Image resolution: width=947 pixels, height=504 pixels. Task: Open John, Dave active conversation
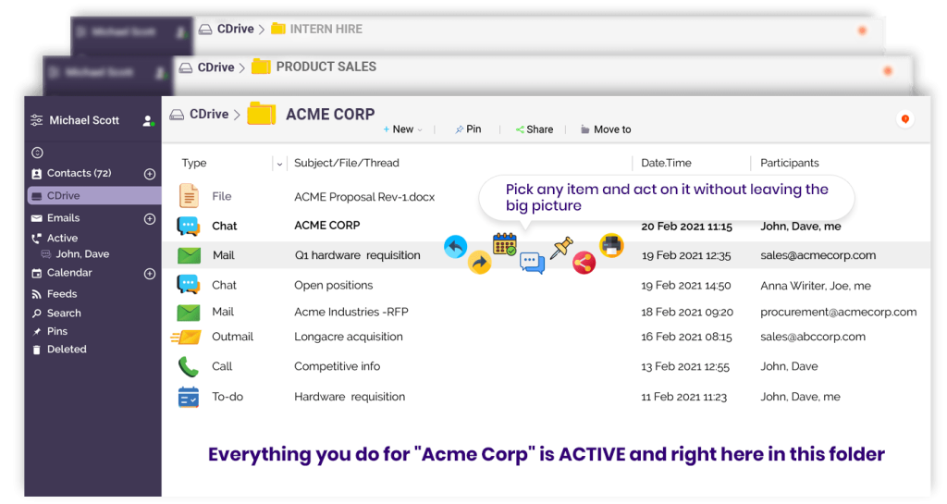click(x=82, y=254)
